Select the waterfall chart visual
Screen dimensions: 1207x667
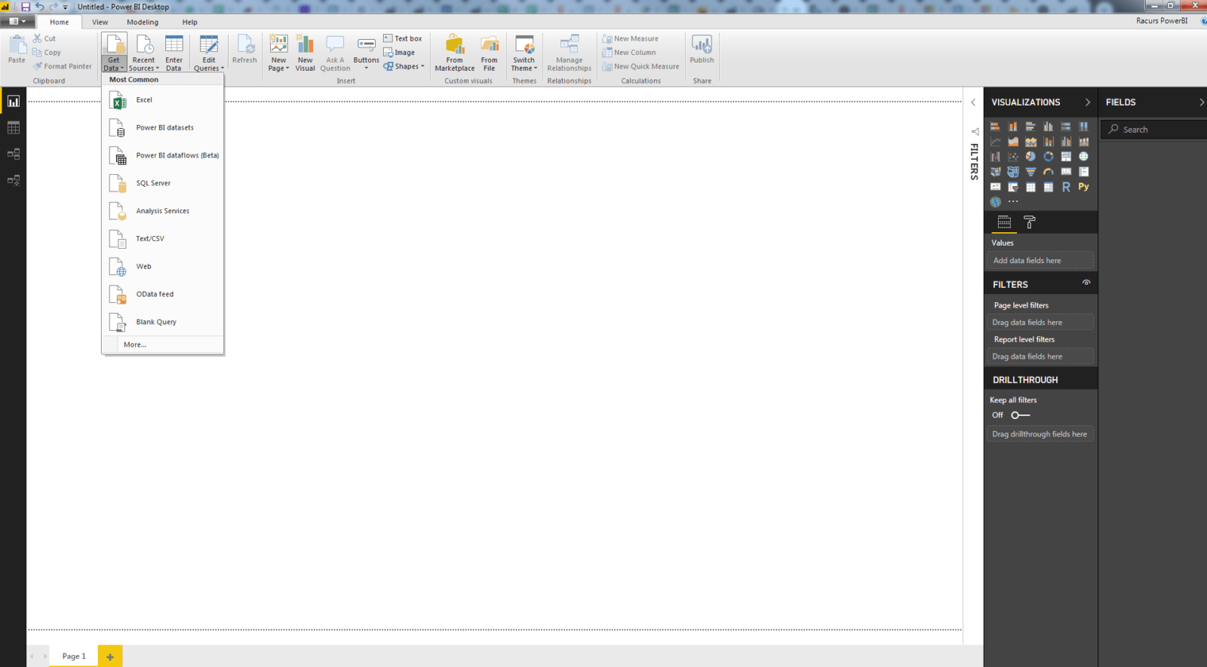point(995,157)
